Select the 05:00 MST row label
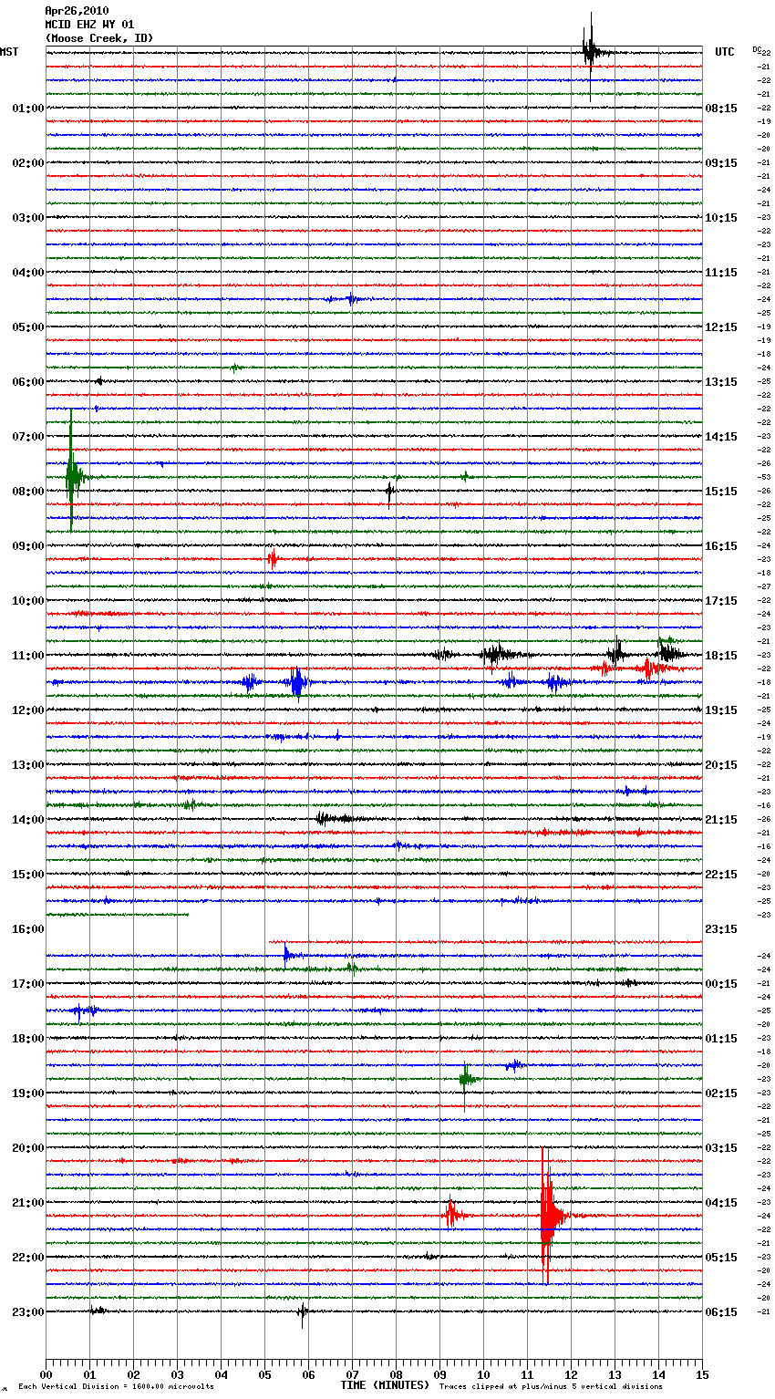775x1399 pixels. click(x=27, y=327)
